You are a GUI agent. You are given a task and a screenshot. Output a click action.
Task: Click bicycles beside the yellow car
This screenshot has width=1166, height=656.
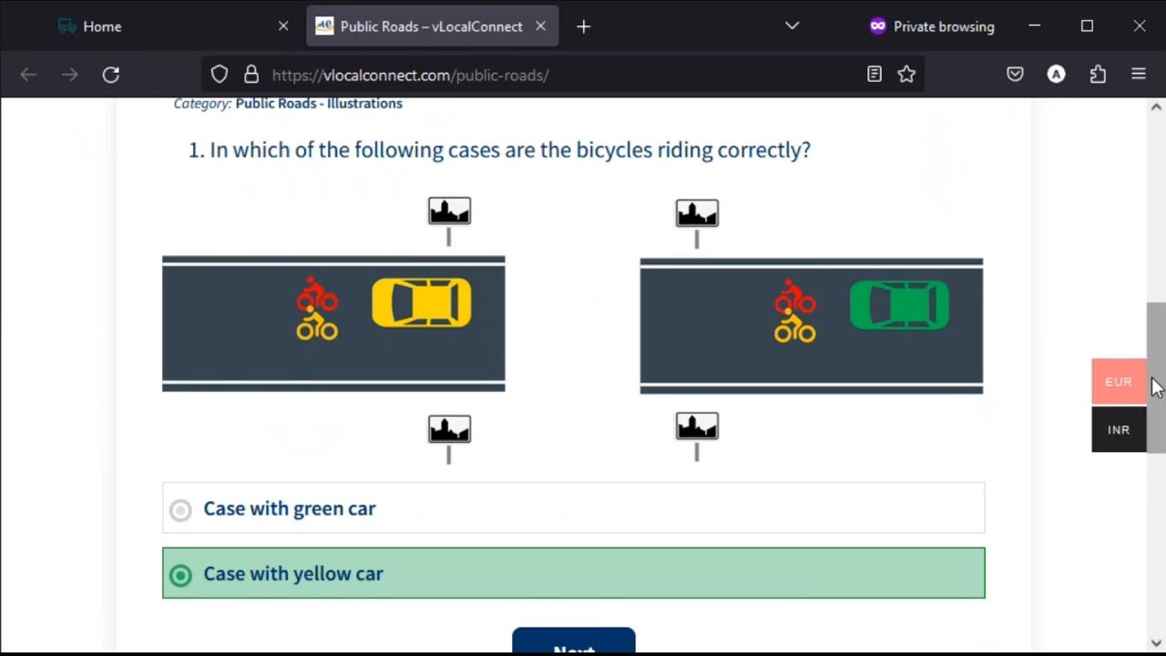(317, 309)
